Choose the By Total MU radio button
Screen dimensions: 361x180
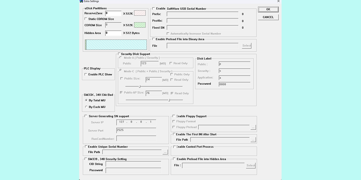coord(86,100)
